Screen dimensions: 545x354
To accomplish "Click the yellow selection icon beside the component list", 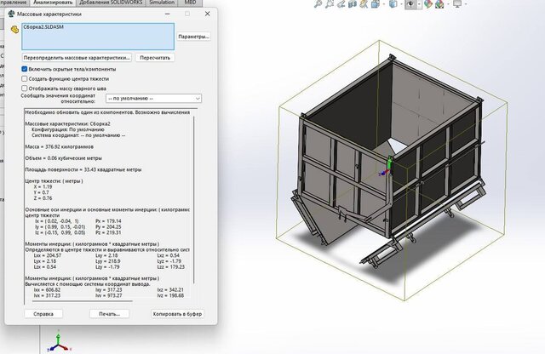I will coord(14,30).
